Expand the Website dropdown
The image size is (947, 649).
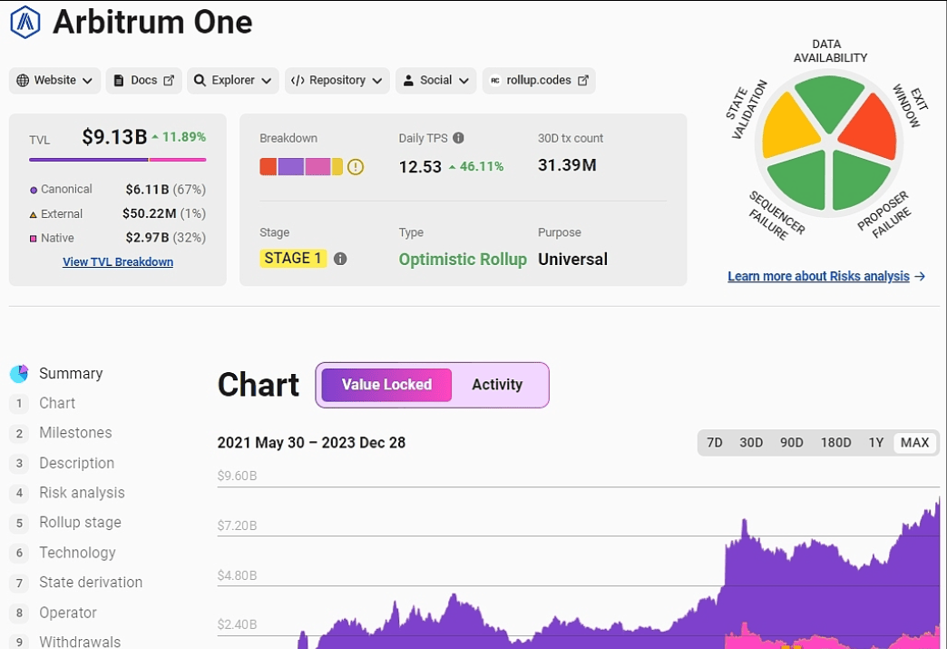[54, 80]
